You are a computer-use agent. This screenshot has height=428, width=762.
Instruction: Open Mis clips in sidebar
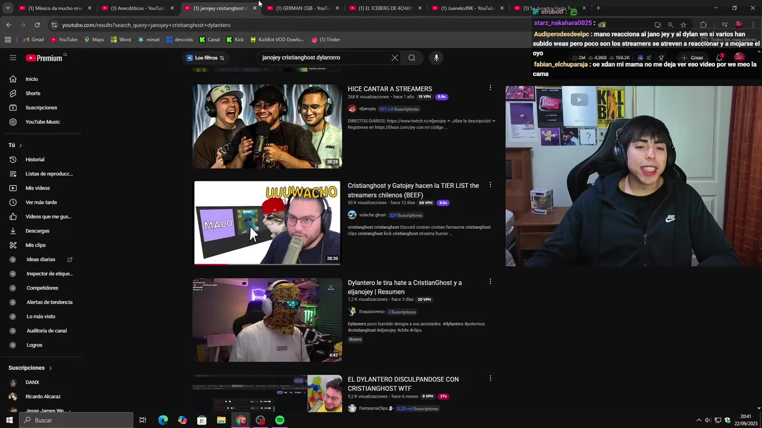(35, 245)
